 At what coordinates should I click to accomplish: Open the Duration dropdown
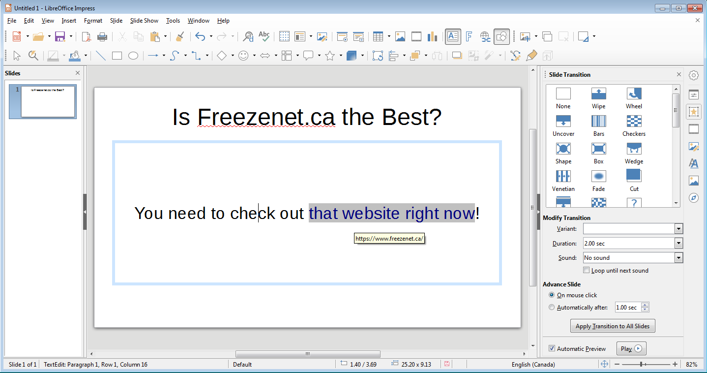[679, 243]
